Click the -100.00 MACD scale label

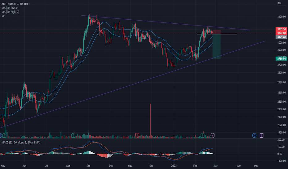(x=282, y=161)
